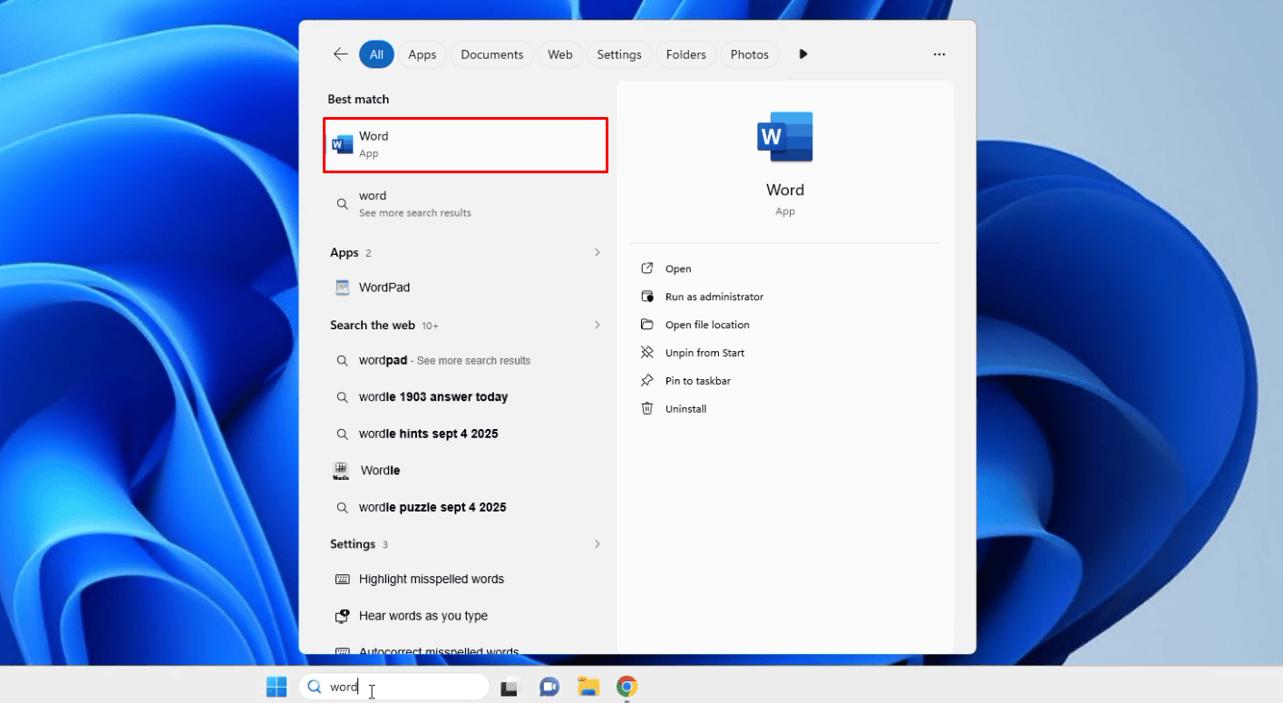The height and width of the screenshot is (703, 1283).
Task: Launch the Chat app from taskbar
Action: 549,688
